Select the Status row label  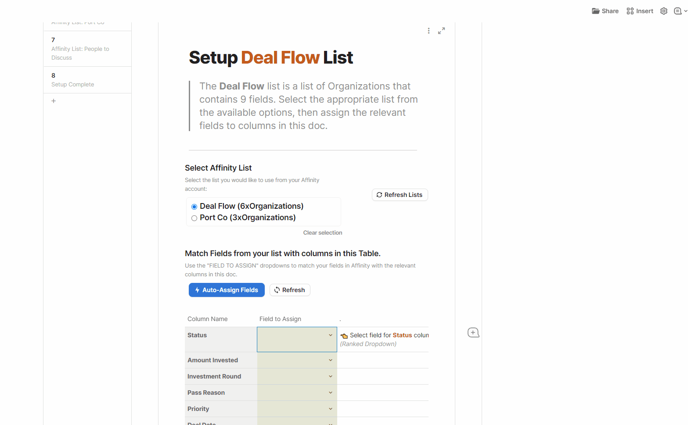coord(197,335)
